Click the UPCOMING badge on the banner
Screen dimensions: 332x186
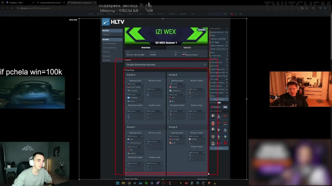[x=202, y=30]
